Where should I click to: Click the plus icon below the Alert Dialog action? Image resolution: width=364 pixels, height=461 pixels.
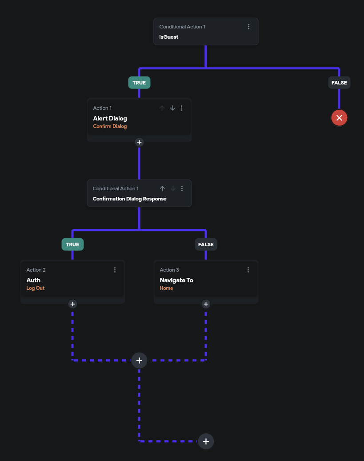[139, 142]
